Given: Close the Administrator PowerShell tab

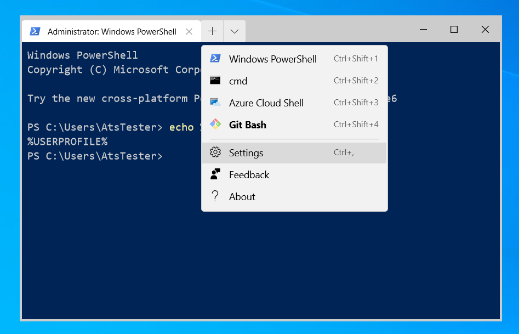Looking at the screenshot, I should 189,31.
